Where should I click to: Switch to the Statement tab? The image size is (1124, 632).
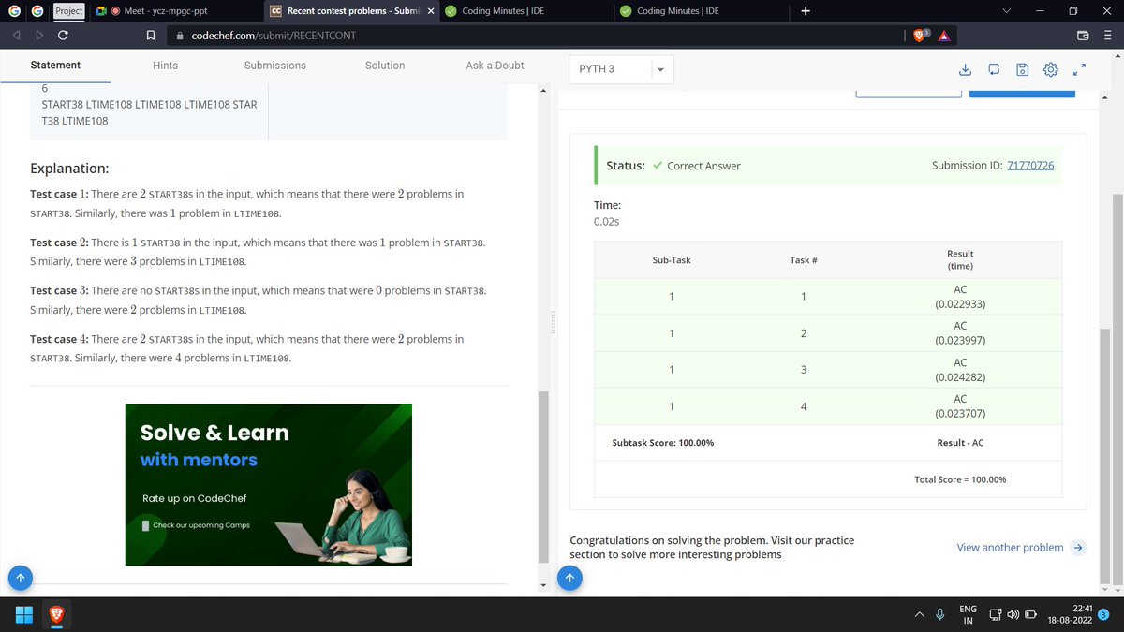tap(55, 65)
